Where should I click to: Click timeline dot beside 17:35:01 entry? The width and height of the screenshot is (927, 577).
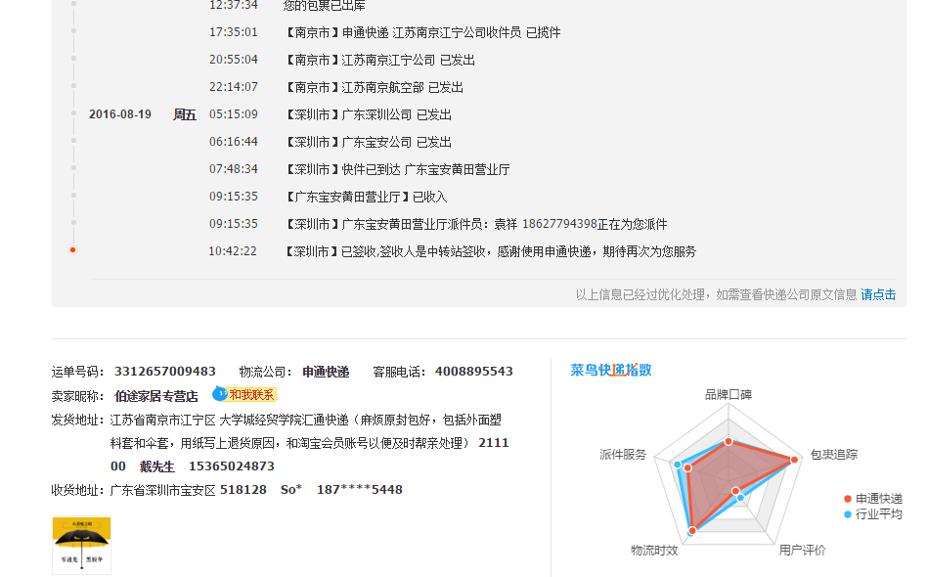[74, 30]
